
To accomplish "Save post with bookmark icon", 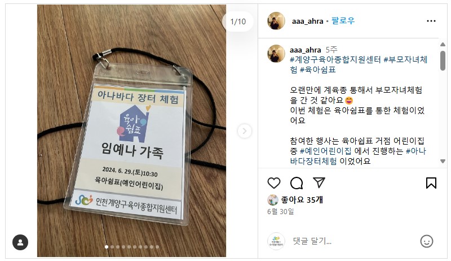I will click(x=431, y=183).
